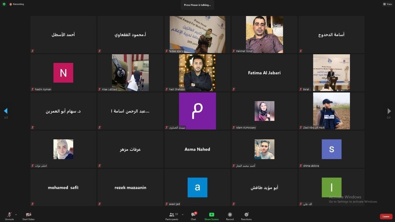Go to next page with right arrow
395x222 pixels.
click(x=389, y=111)
